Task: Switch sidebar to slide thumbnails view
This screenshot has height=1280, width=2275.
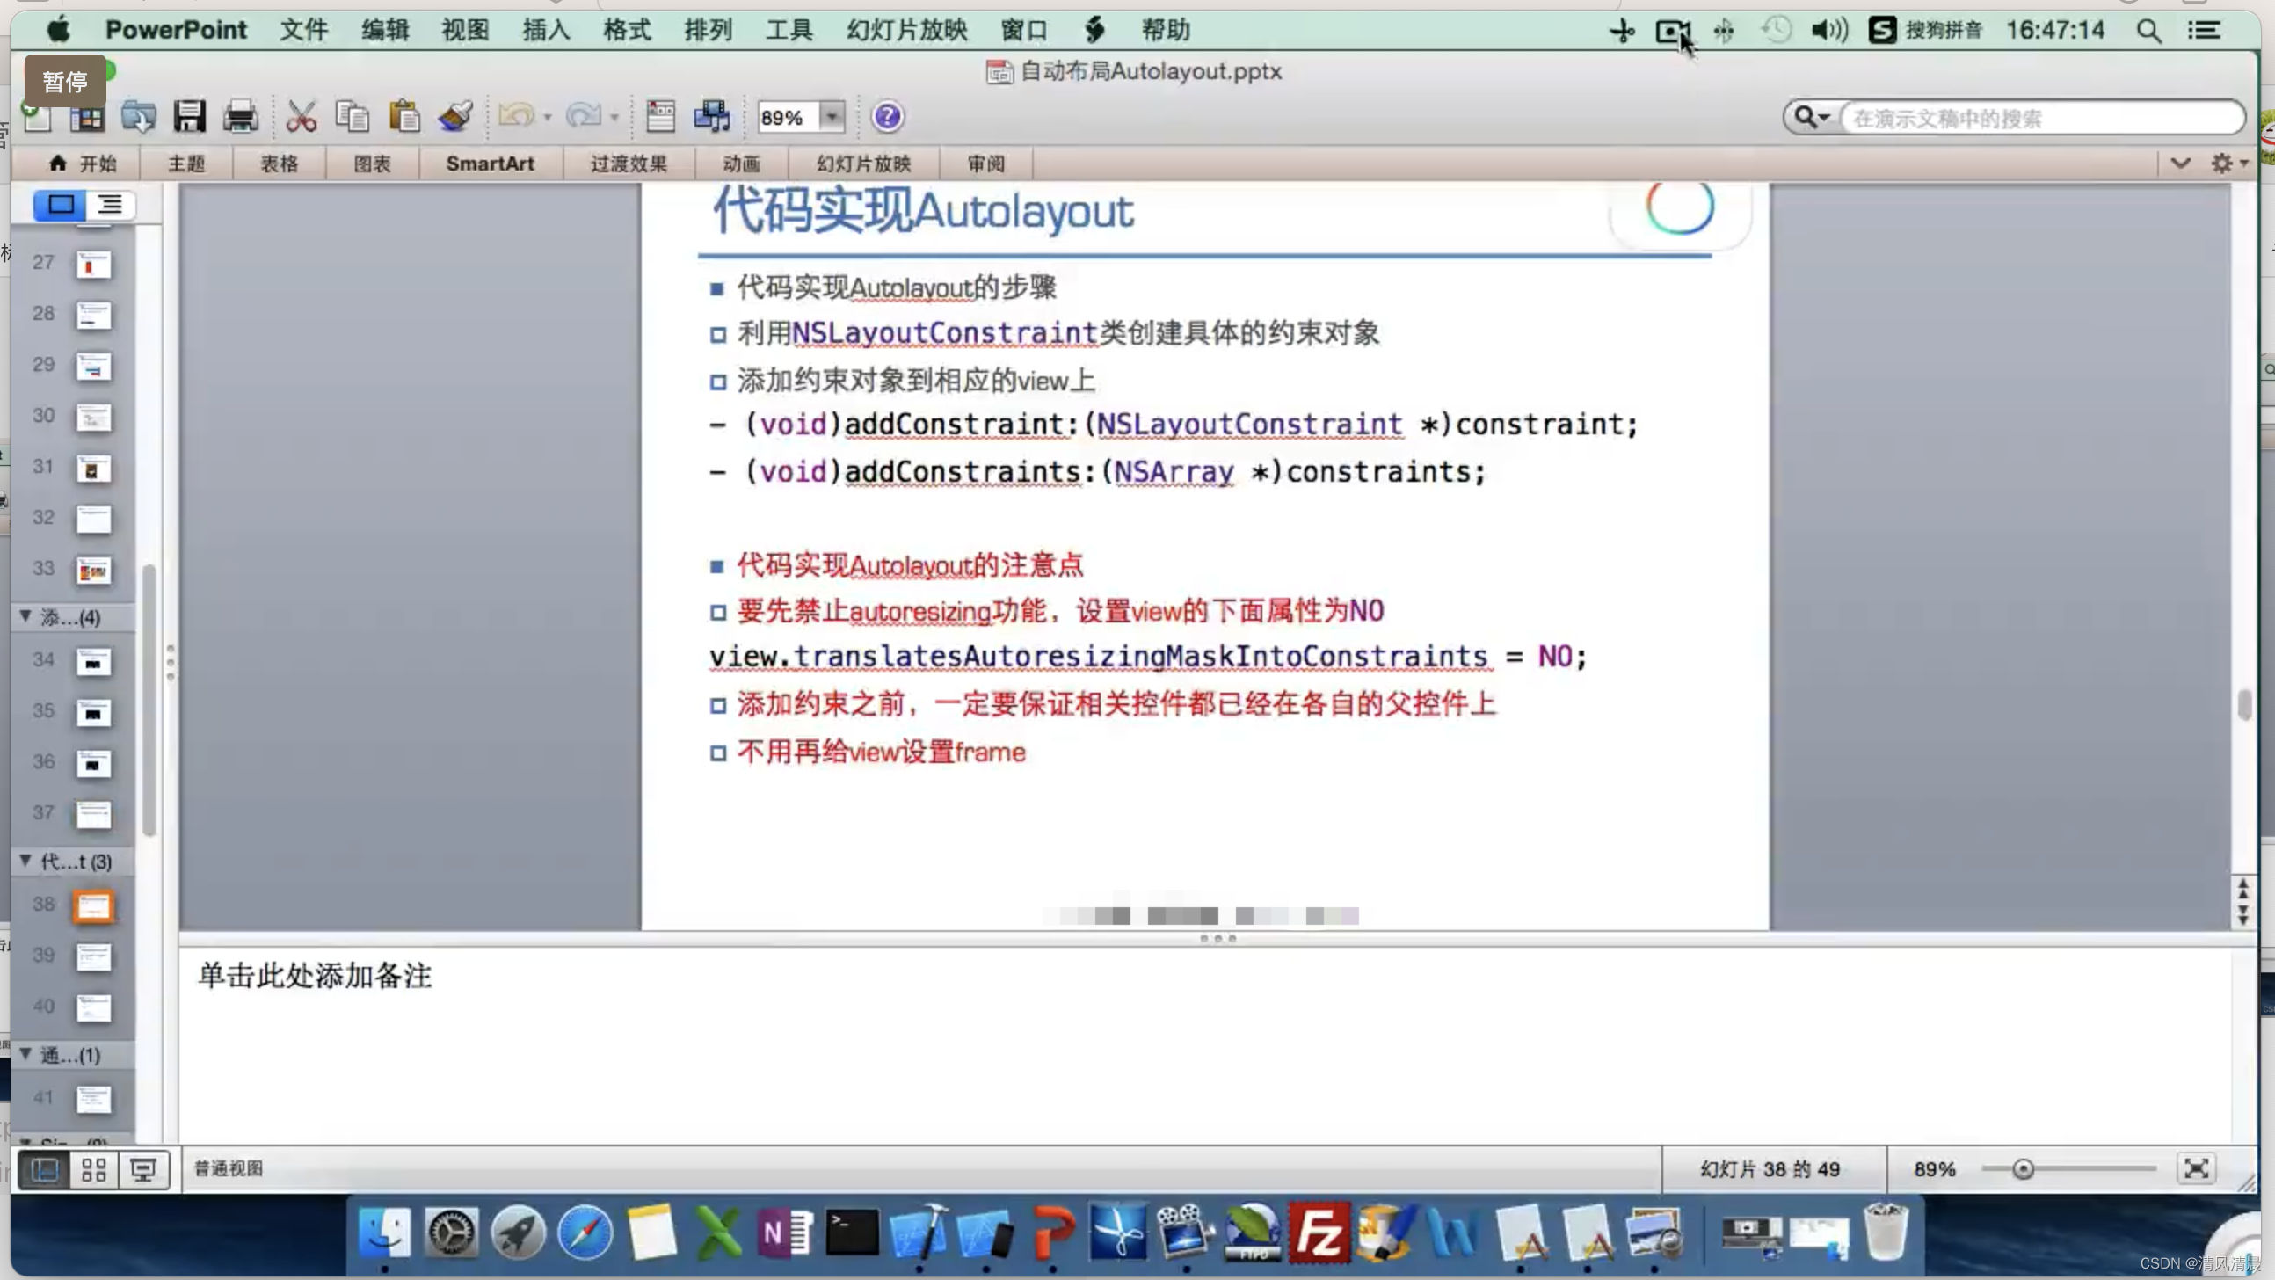Action: click(x=61, y=205)
